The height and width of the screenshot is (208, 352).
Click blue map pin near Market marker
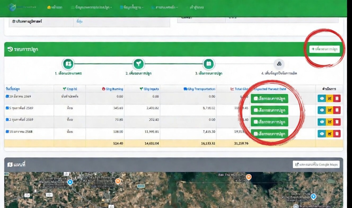click(x=70, y=182)
